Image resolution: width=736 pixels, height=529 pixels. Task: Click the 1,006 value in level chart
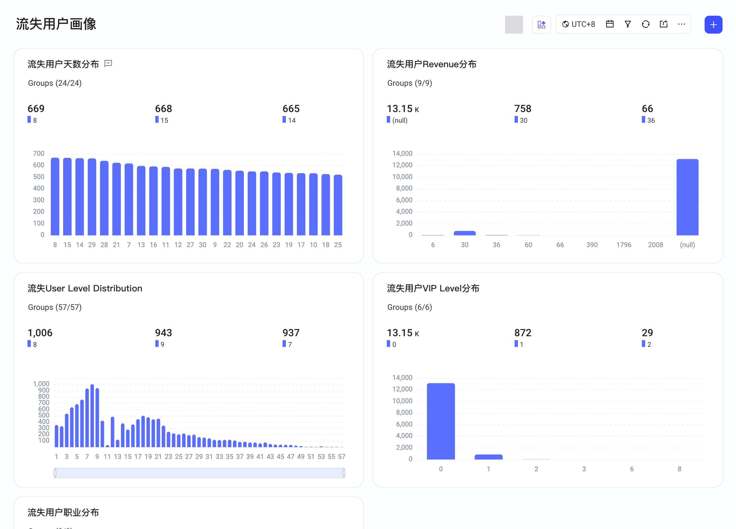[x=40, y=333]
